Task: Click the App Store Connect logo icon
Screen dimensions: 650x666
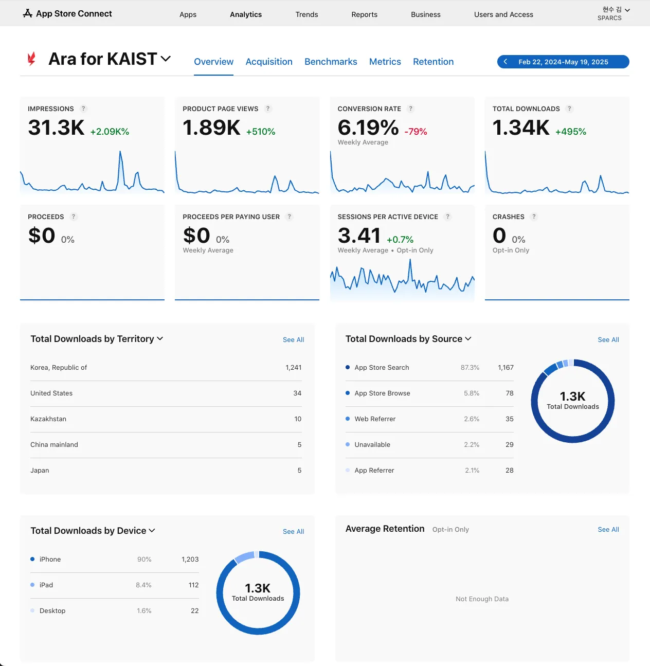Action: coord(28,13)
